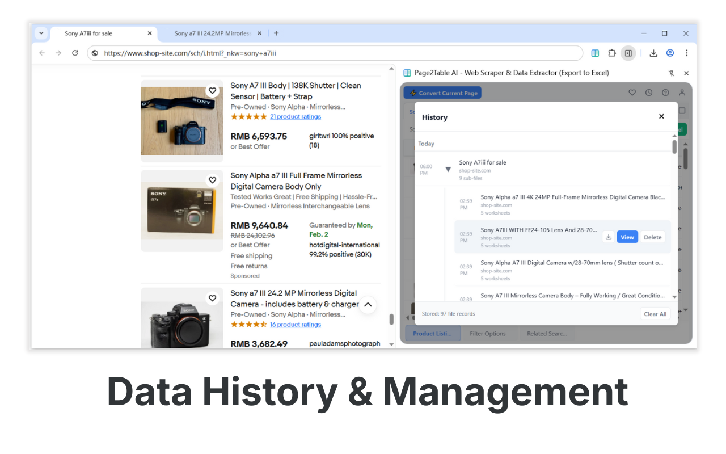Screen dimensions: 726x454
Task: Click the Stored: 97 file records text
Action: pyautogui.click(x=449, y=314)
